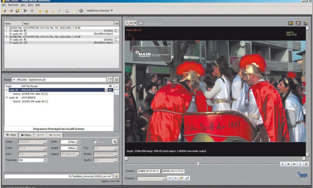Image resolution: width=313 pixels, height=188 pixels.
Task: Delete preset with the X button
Action: [117, 80]
